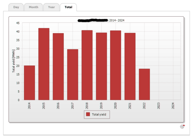Click the chart title showing 2014 - 2024

[116, 20]
